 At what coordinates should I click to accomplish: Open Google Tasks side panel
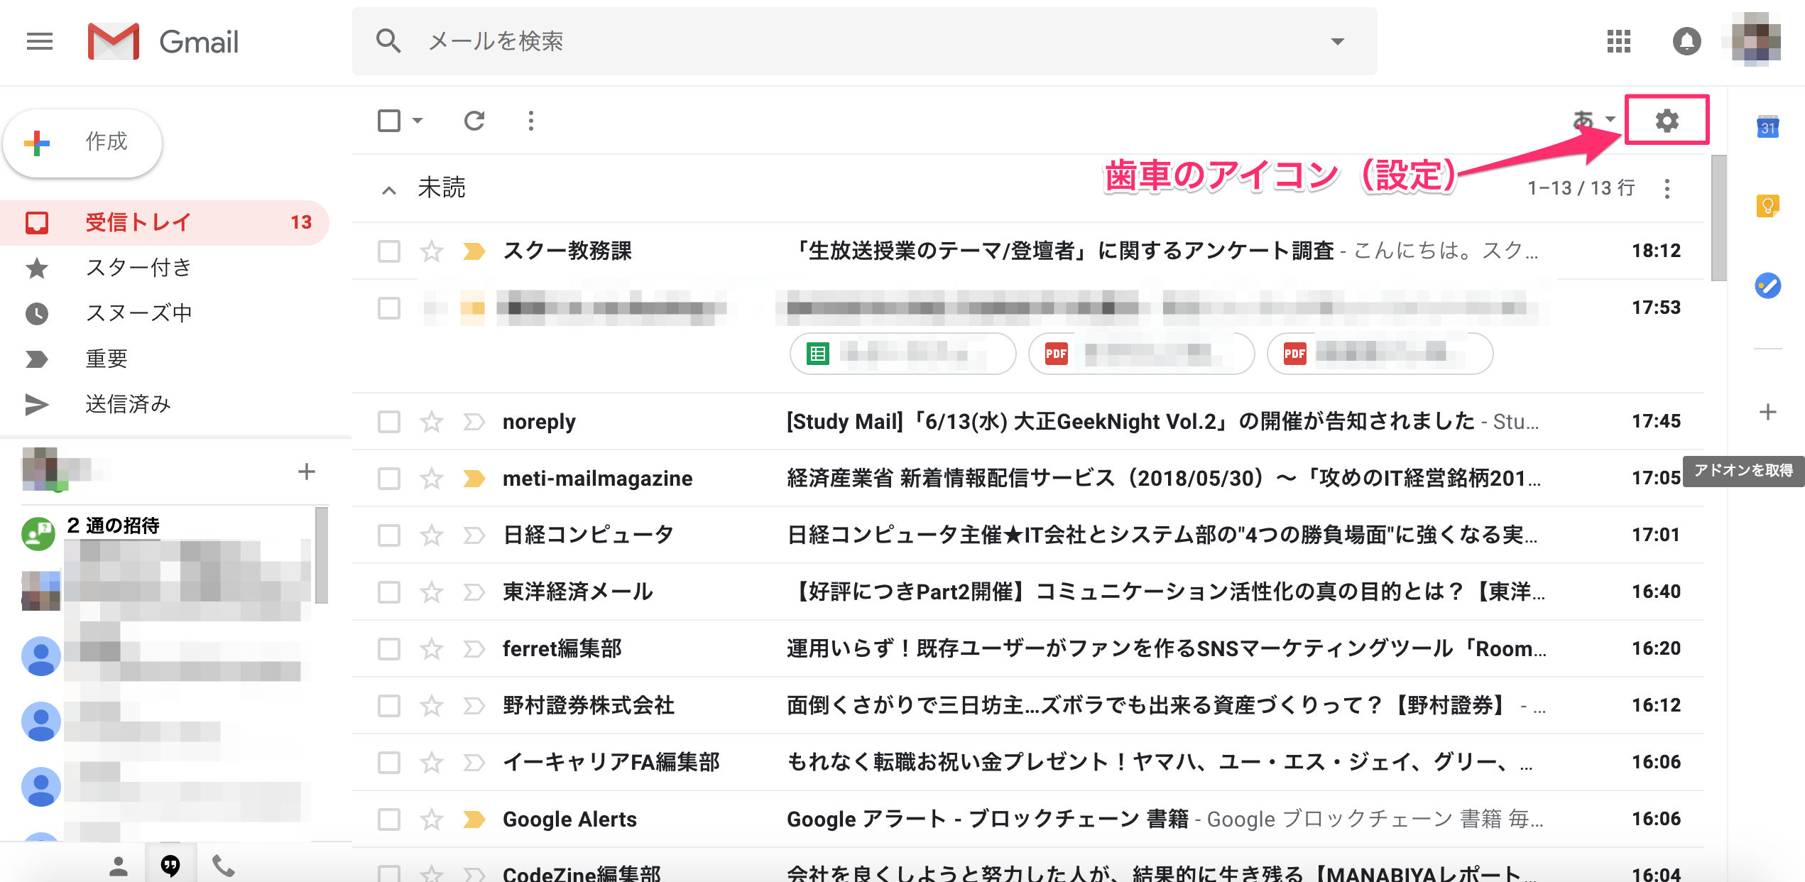[1768, 285]
